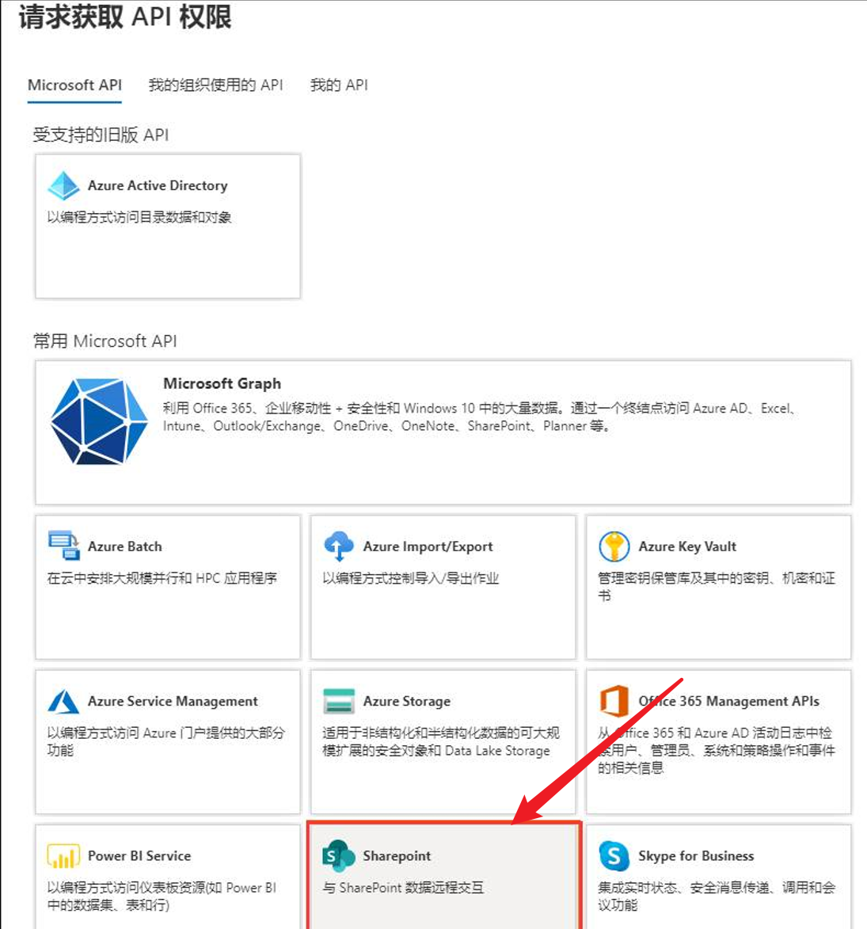The width and height of the screenshot is (867, 929).
Task: Click the 请求获取 API 权限 page title
Action: pyautogui.click(x=125, y=17)
